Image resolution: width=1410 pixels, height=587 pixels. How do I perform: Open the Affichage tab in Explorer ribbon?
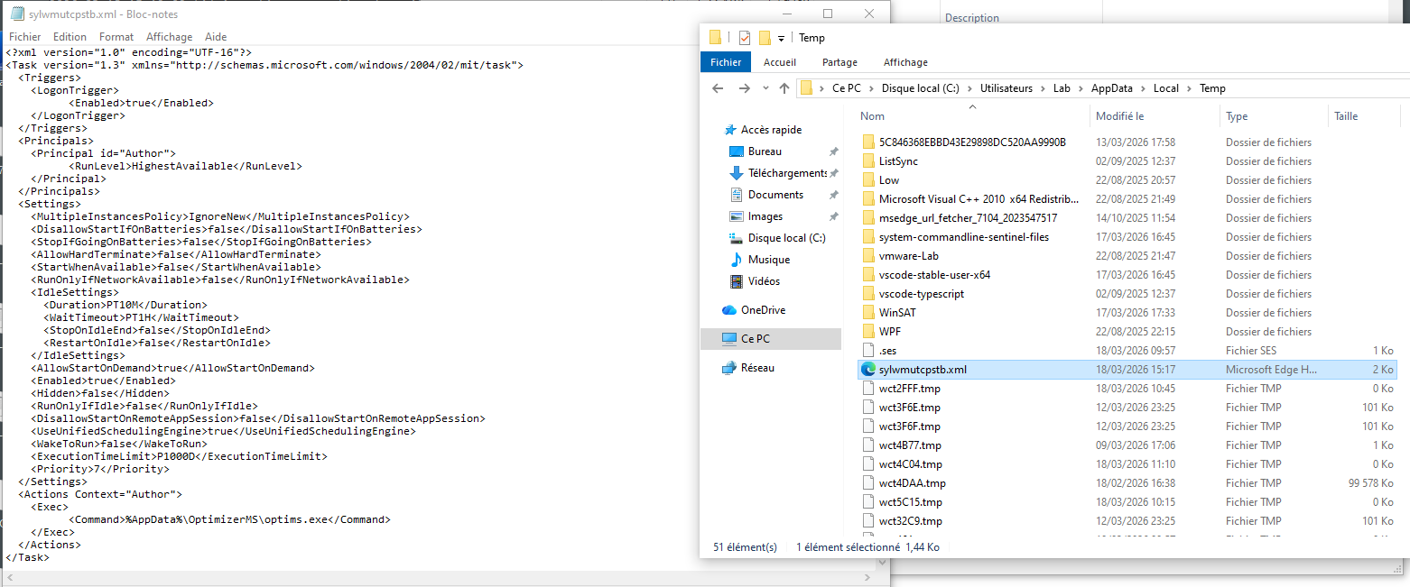point(905,62)
